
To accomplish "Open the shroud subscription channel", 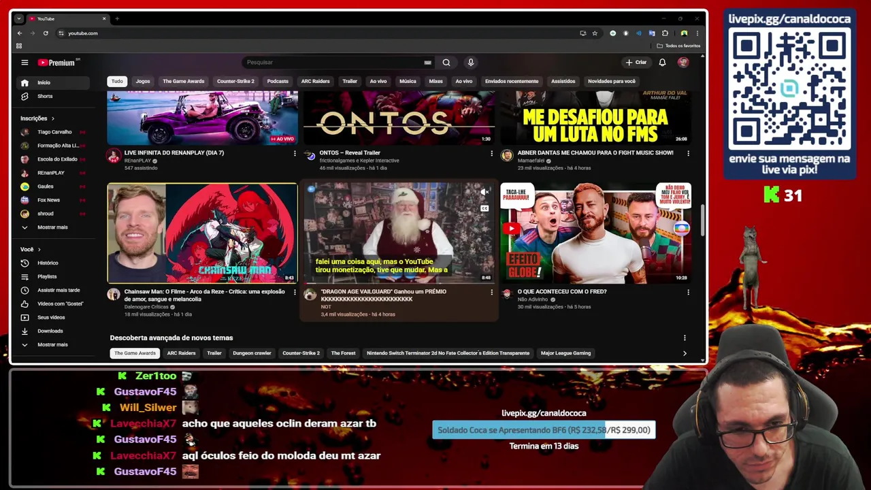I will point(53,214).
